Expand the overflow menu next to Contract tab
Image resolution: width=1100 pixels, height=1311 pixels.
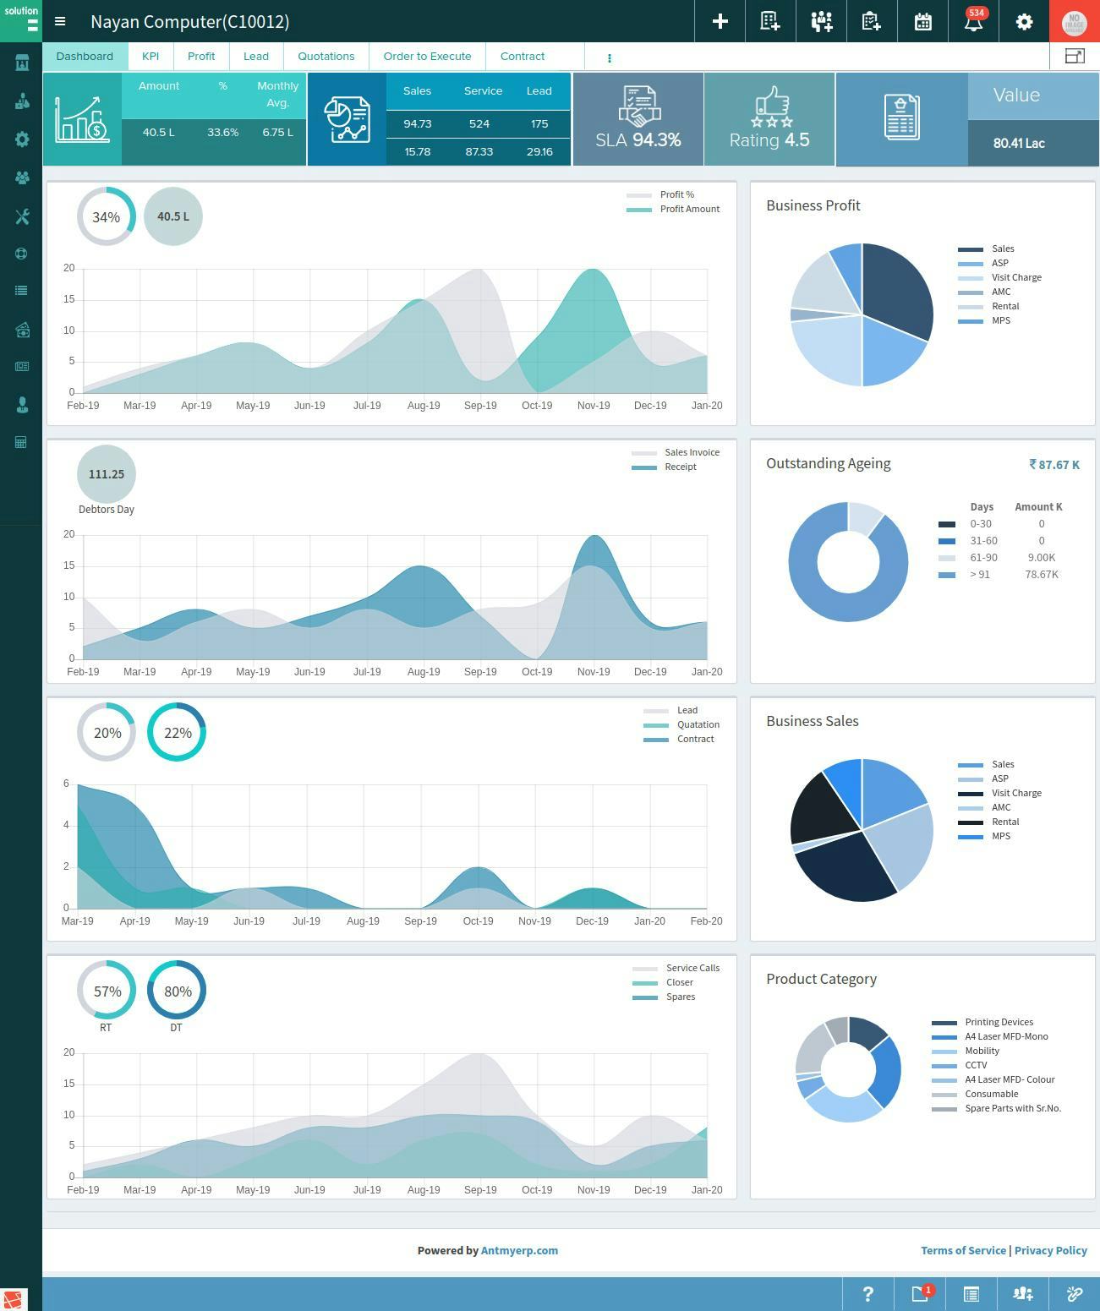pos(609,57)
